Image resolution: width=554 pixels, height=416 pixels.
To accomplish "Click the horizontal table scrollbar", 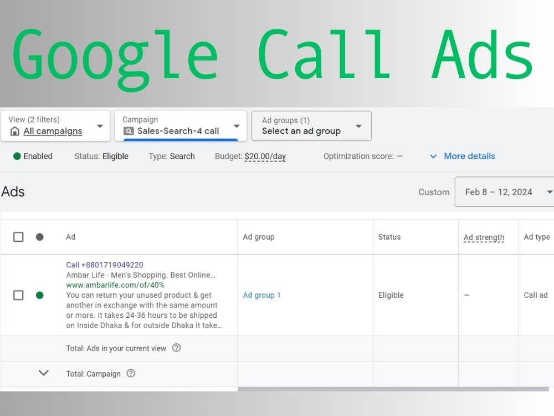I will (x=393, y=389).
